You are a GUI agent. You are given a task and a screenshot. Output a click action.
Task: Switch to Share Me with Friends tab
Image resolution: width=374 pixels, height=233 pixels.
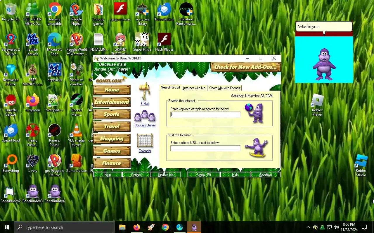coord(224,88)
